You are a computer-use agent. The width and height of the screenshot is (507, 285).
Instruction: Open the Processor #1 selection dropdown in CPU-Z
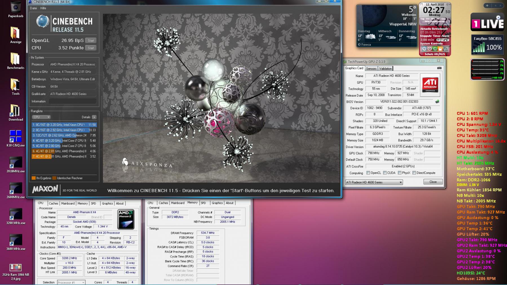[71, 282]
